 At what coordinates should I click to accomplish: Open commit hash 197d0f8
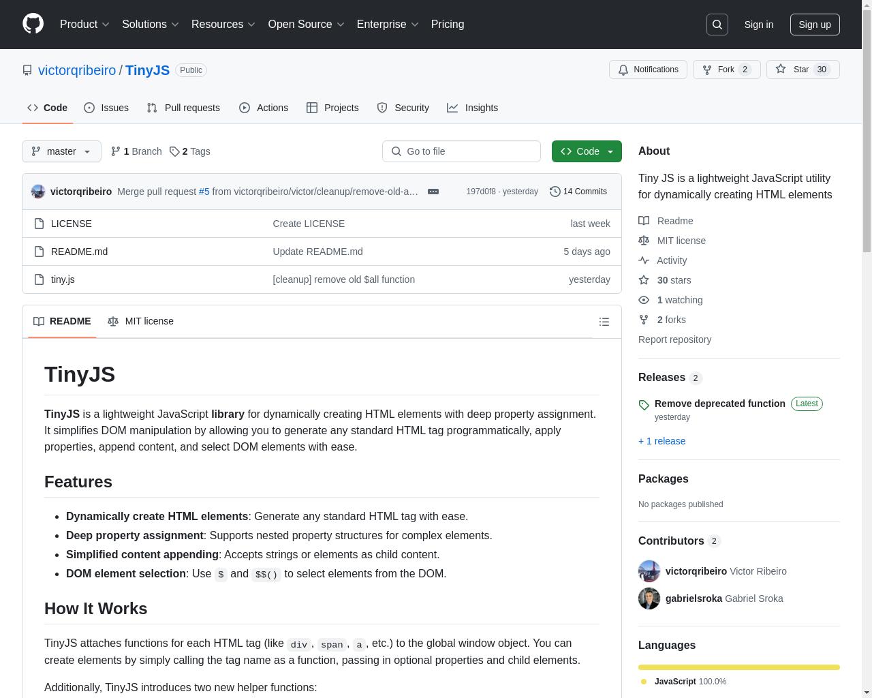click(x=481, y=192)
